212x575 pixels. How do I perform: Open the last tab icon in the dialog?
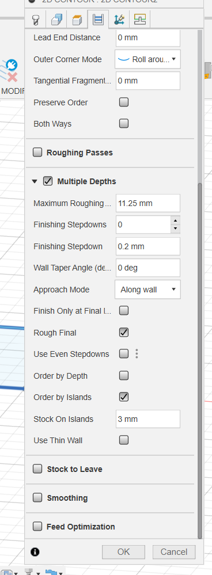pyautogui.click(x=140, y=20)
